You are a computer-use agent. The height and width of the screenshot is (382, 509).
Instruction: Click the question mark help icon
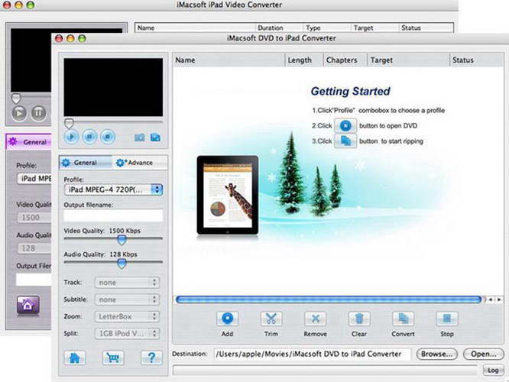pyautogui.click(x=151, y=357)
